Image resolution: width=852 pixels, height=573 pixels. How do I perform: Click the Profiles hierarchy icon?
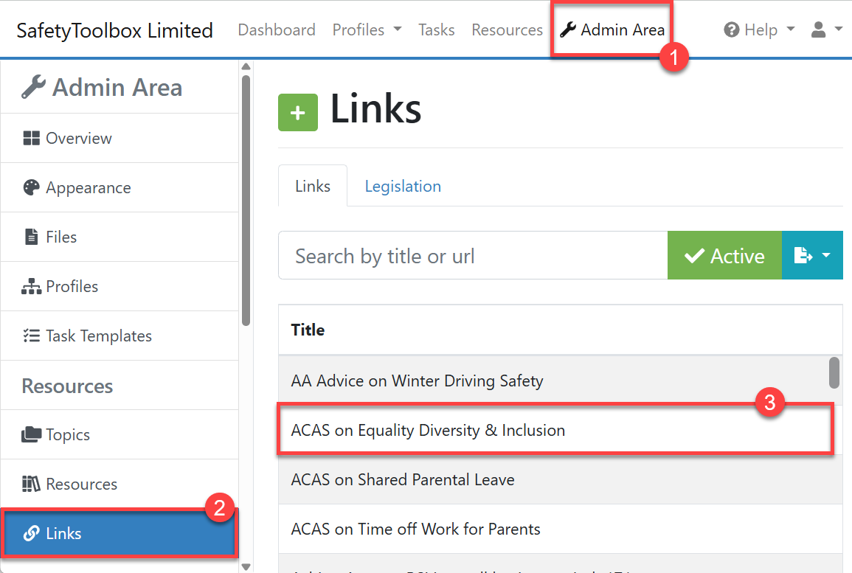(31, 287)
